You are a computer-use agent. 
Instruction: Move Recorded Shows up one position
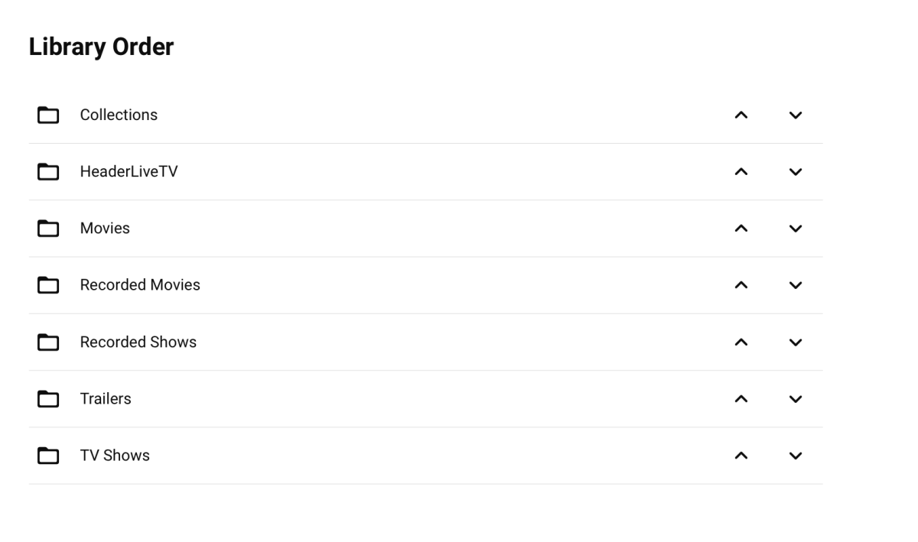741,342
